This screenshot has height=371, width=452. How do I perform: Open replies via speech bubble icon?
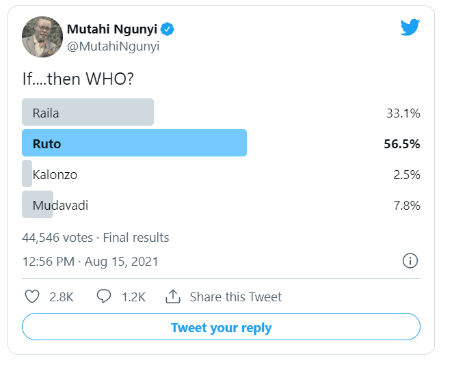click(x=104, y=297)
